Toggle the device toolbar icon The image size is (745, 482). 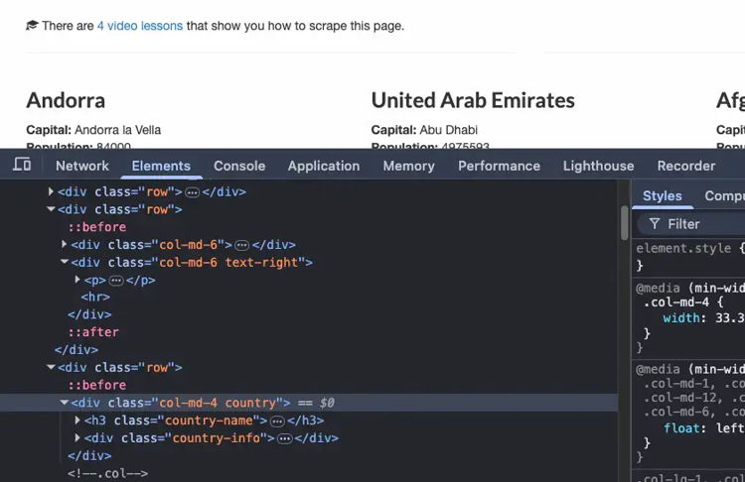click(x=22, y=166)
